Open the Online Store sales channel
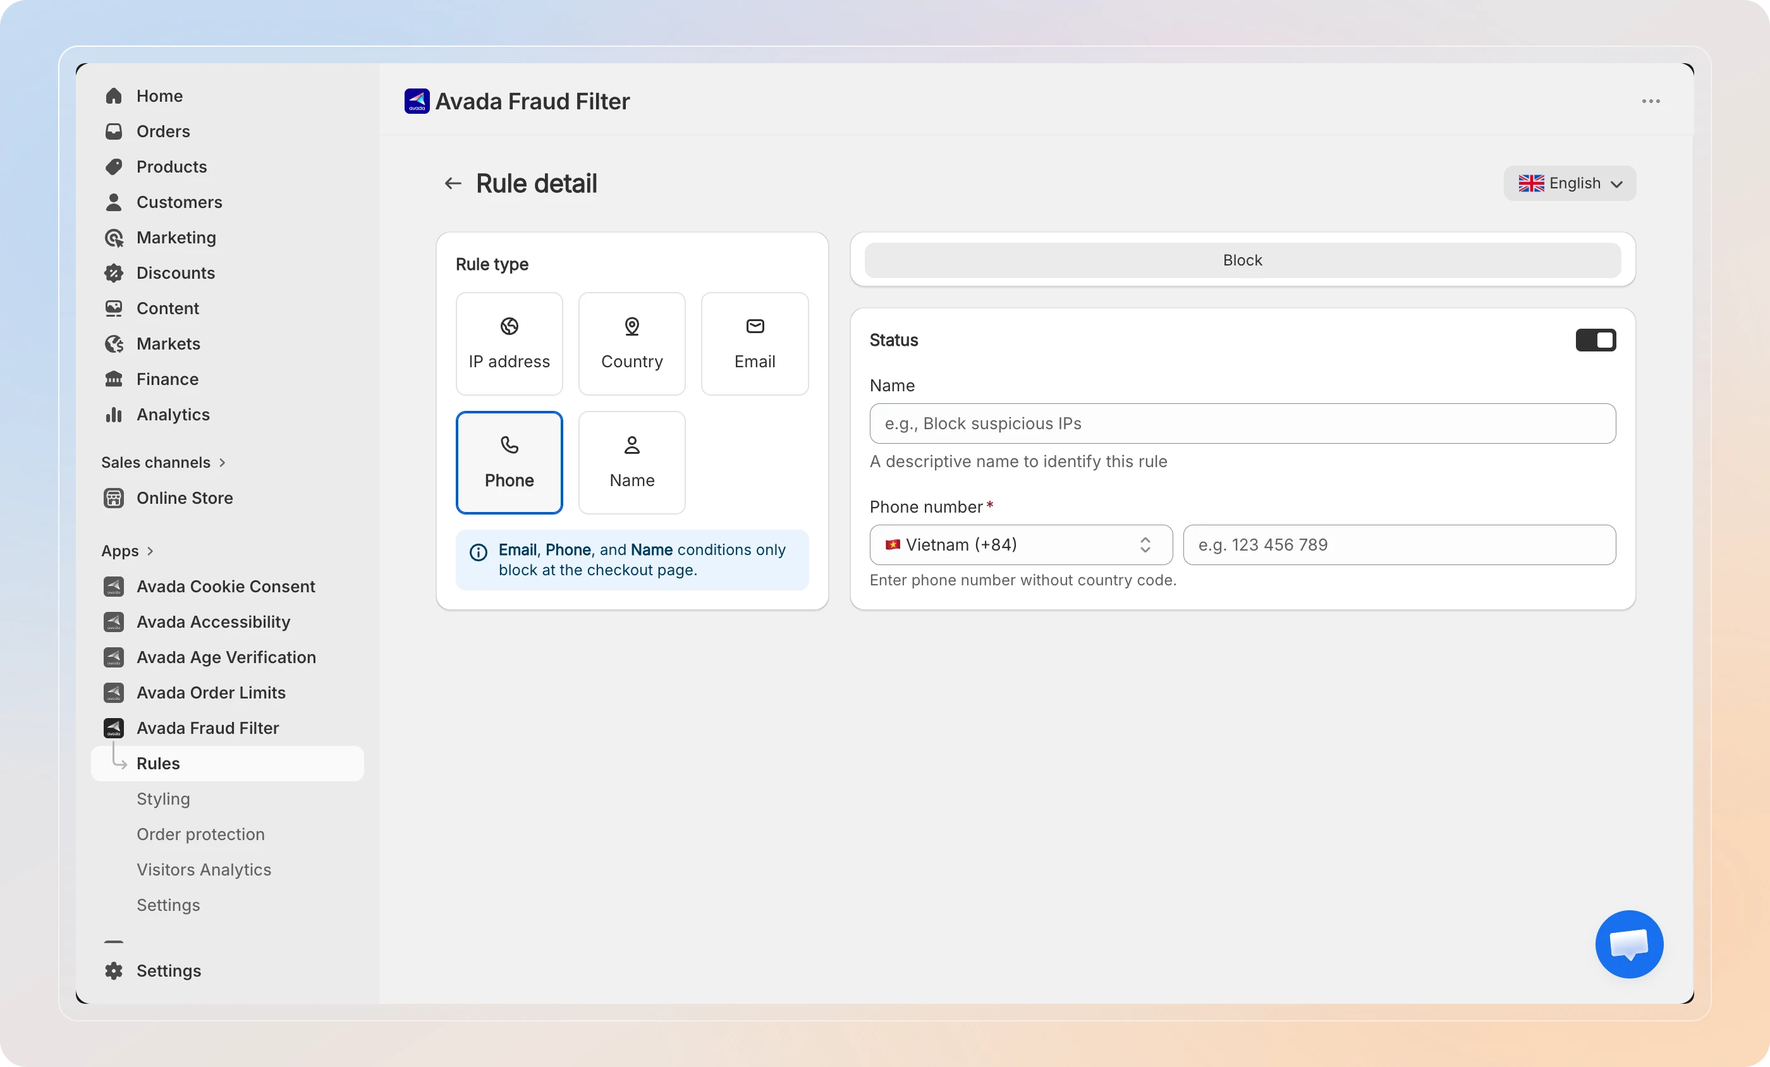 (x=185, y=498)
